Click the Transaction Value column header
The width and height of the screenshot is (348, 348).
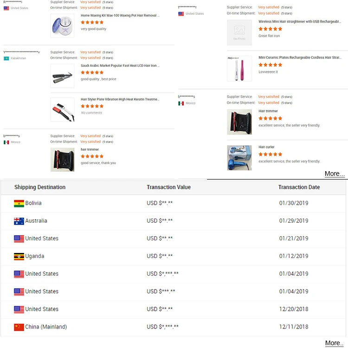(168, 187)
